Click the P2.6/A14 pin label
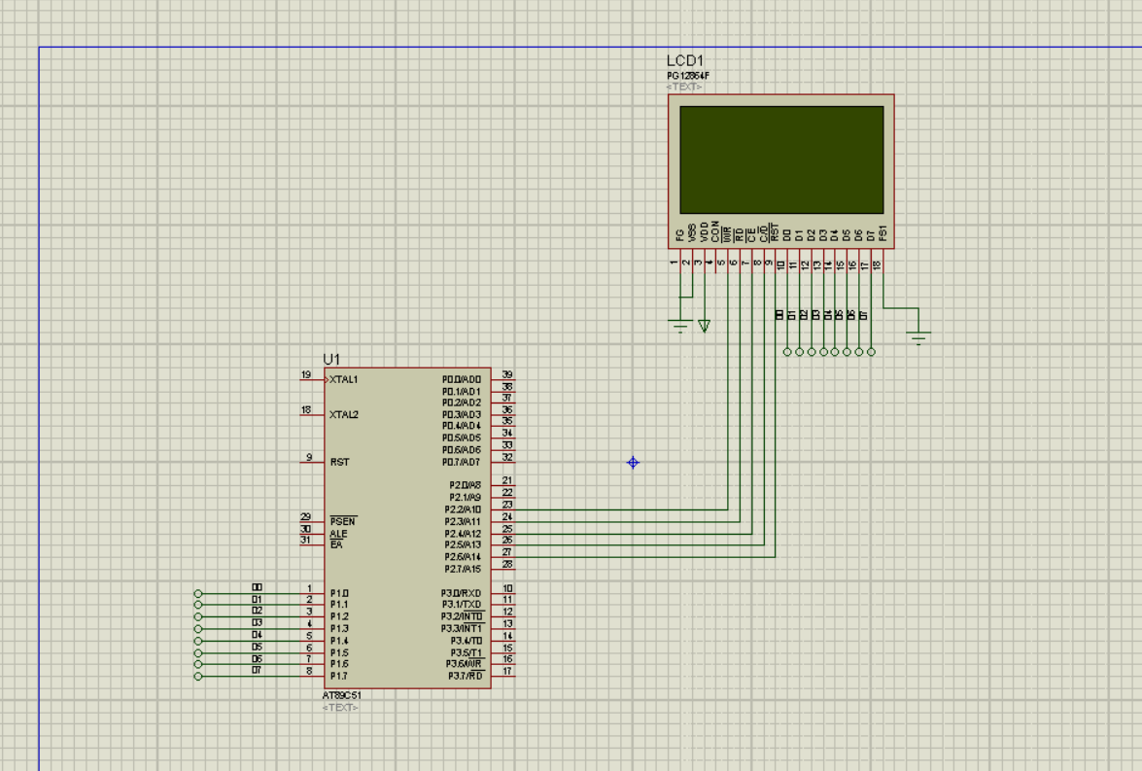Viewport: 1142px width, 771px height. coord(464,557)
